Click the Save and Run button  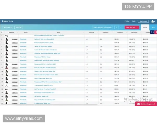coord(131,27)
